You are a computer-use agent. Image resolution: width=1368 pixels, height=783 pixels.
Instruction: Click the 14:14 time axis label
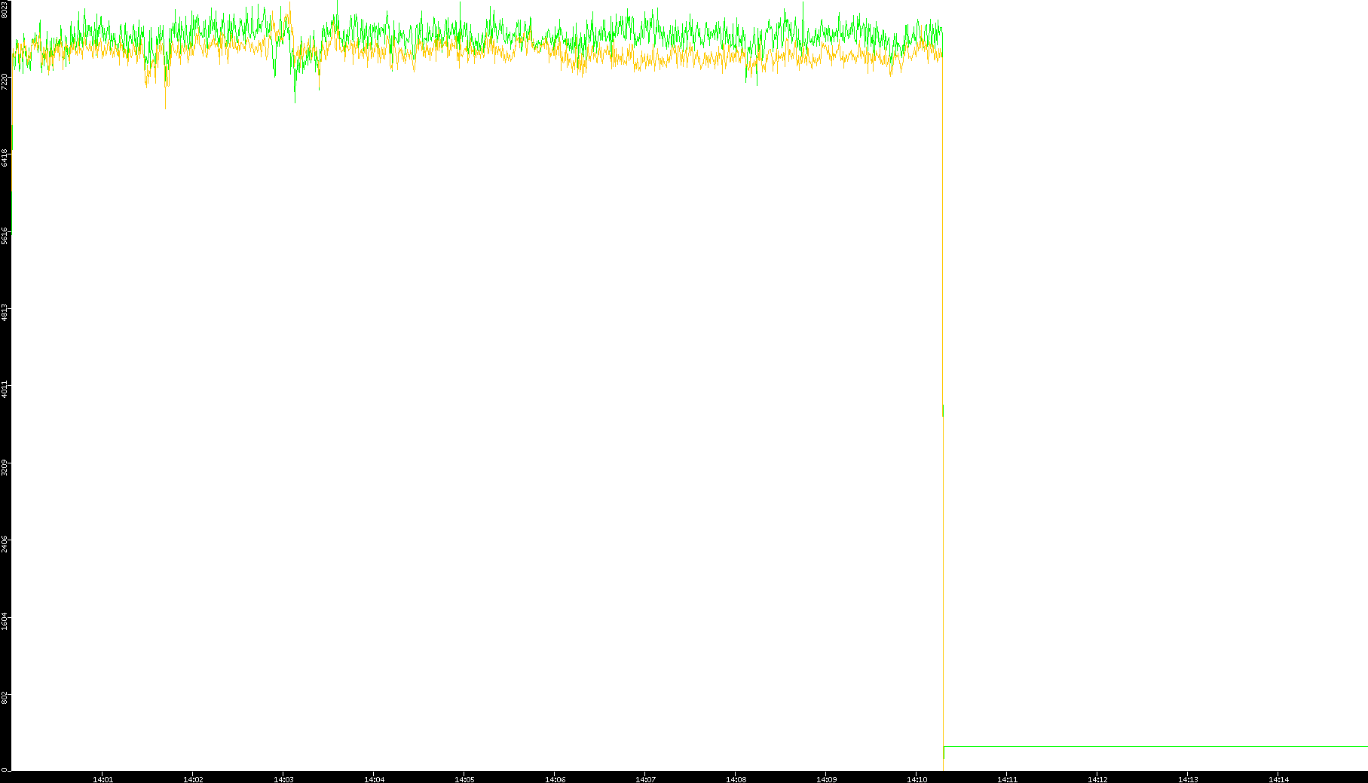pos(1278,779)
